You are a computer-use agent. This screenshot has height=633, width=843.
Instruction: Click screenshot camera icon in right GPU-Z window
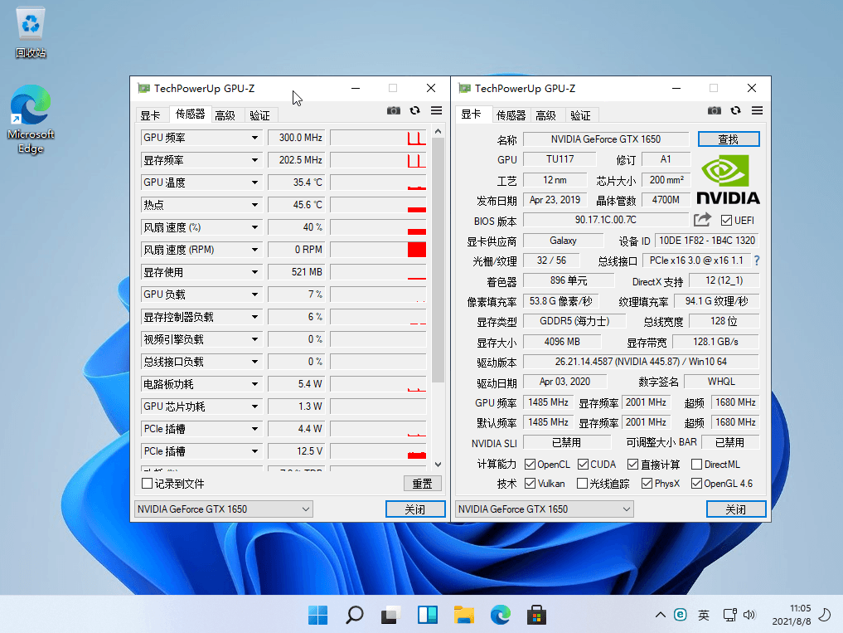coord(715,110)
